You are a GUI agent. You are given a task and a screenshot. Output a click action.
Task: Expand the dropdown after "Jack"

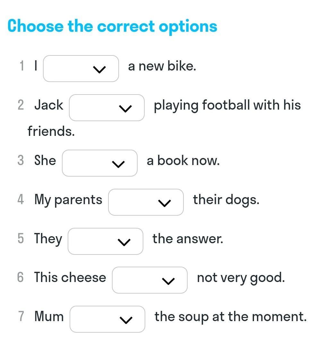[x=106, y=108]
